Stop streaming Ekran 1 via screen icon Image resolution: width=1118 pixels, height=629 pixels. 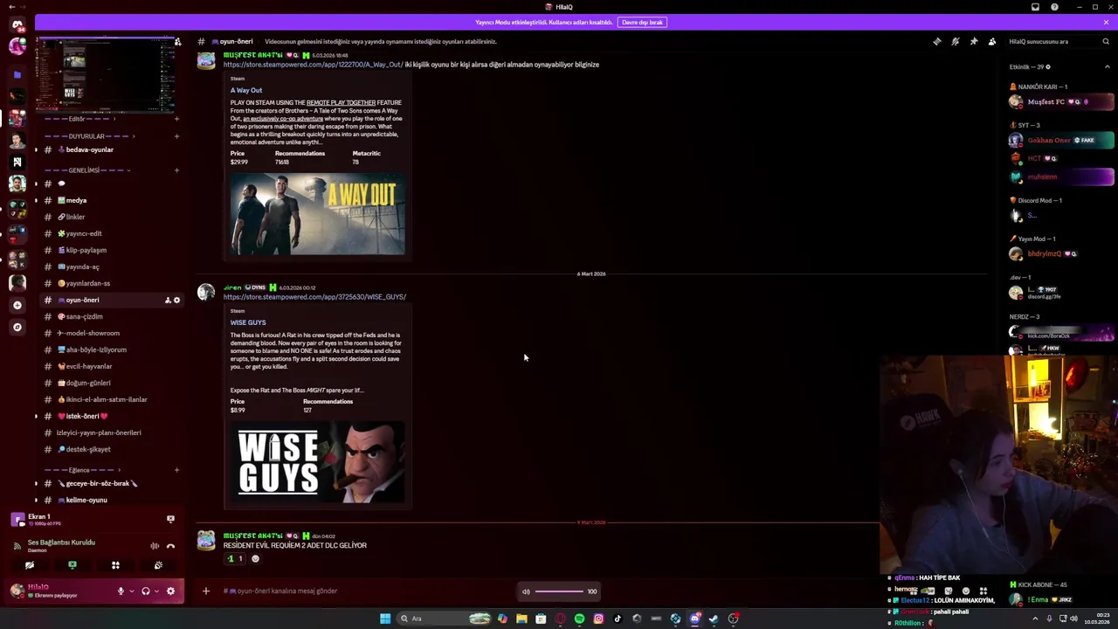click(170, 519)
